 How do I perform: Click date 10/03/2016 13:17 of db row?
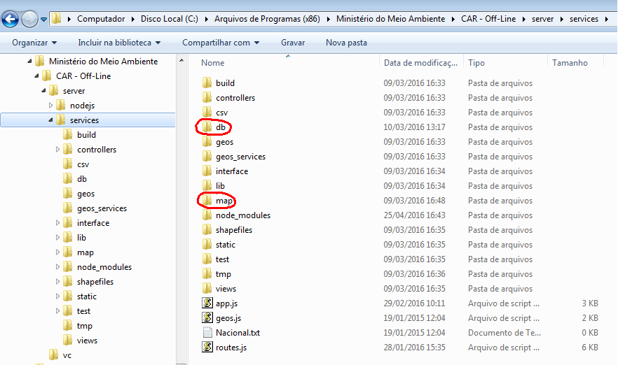point(414,127)
